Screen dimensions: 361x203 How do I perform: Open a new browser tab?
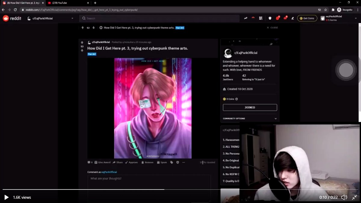(x=95, y=3)
